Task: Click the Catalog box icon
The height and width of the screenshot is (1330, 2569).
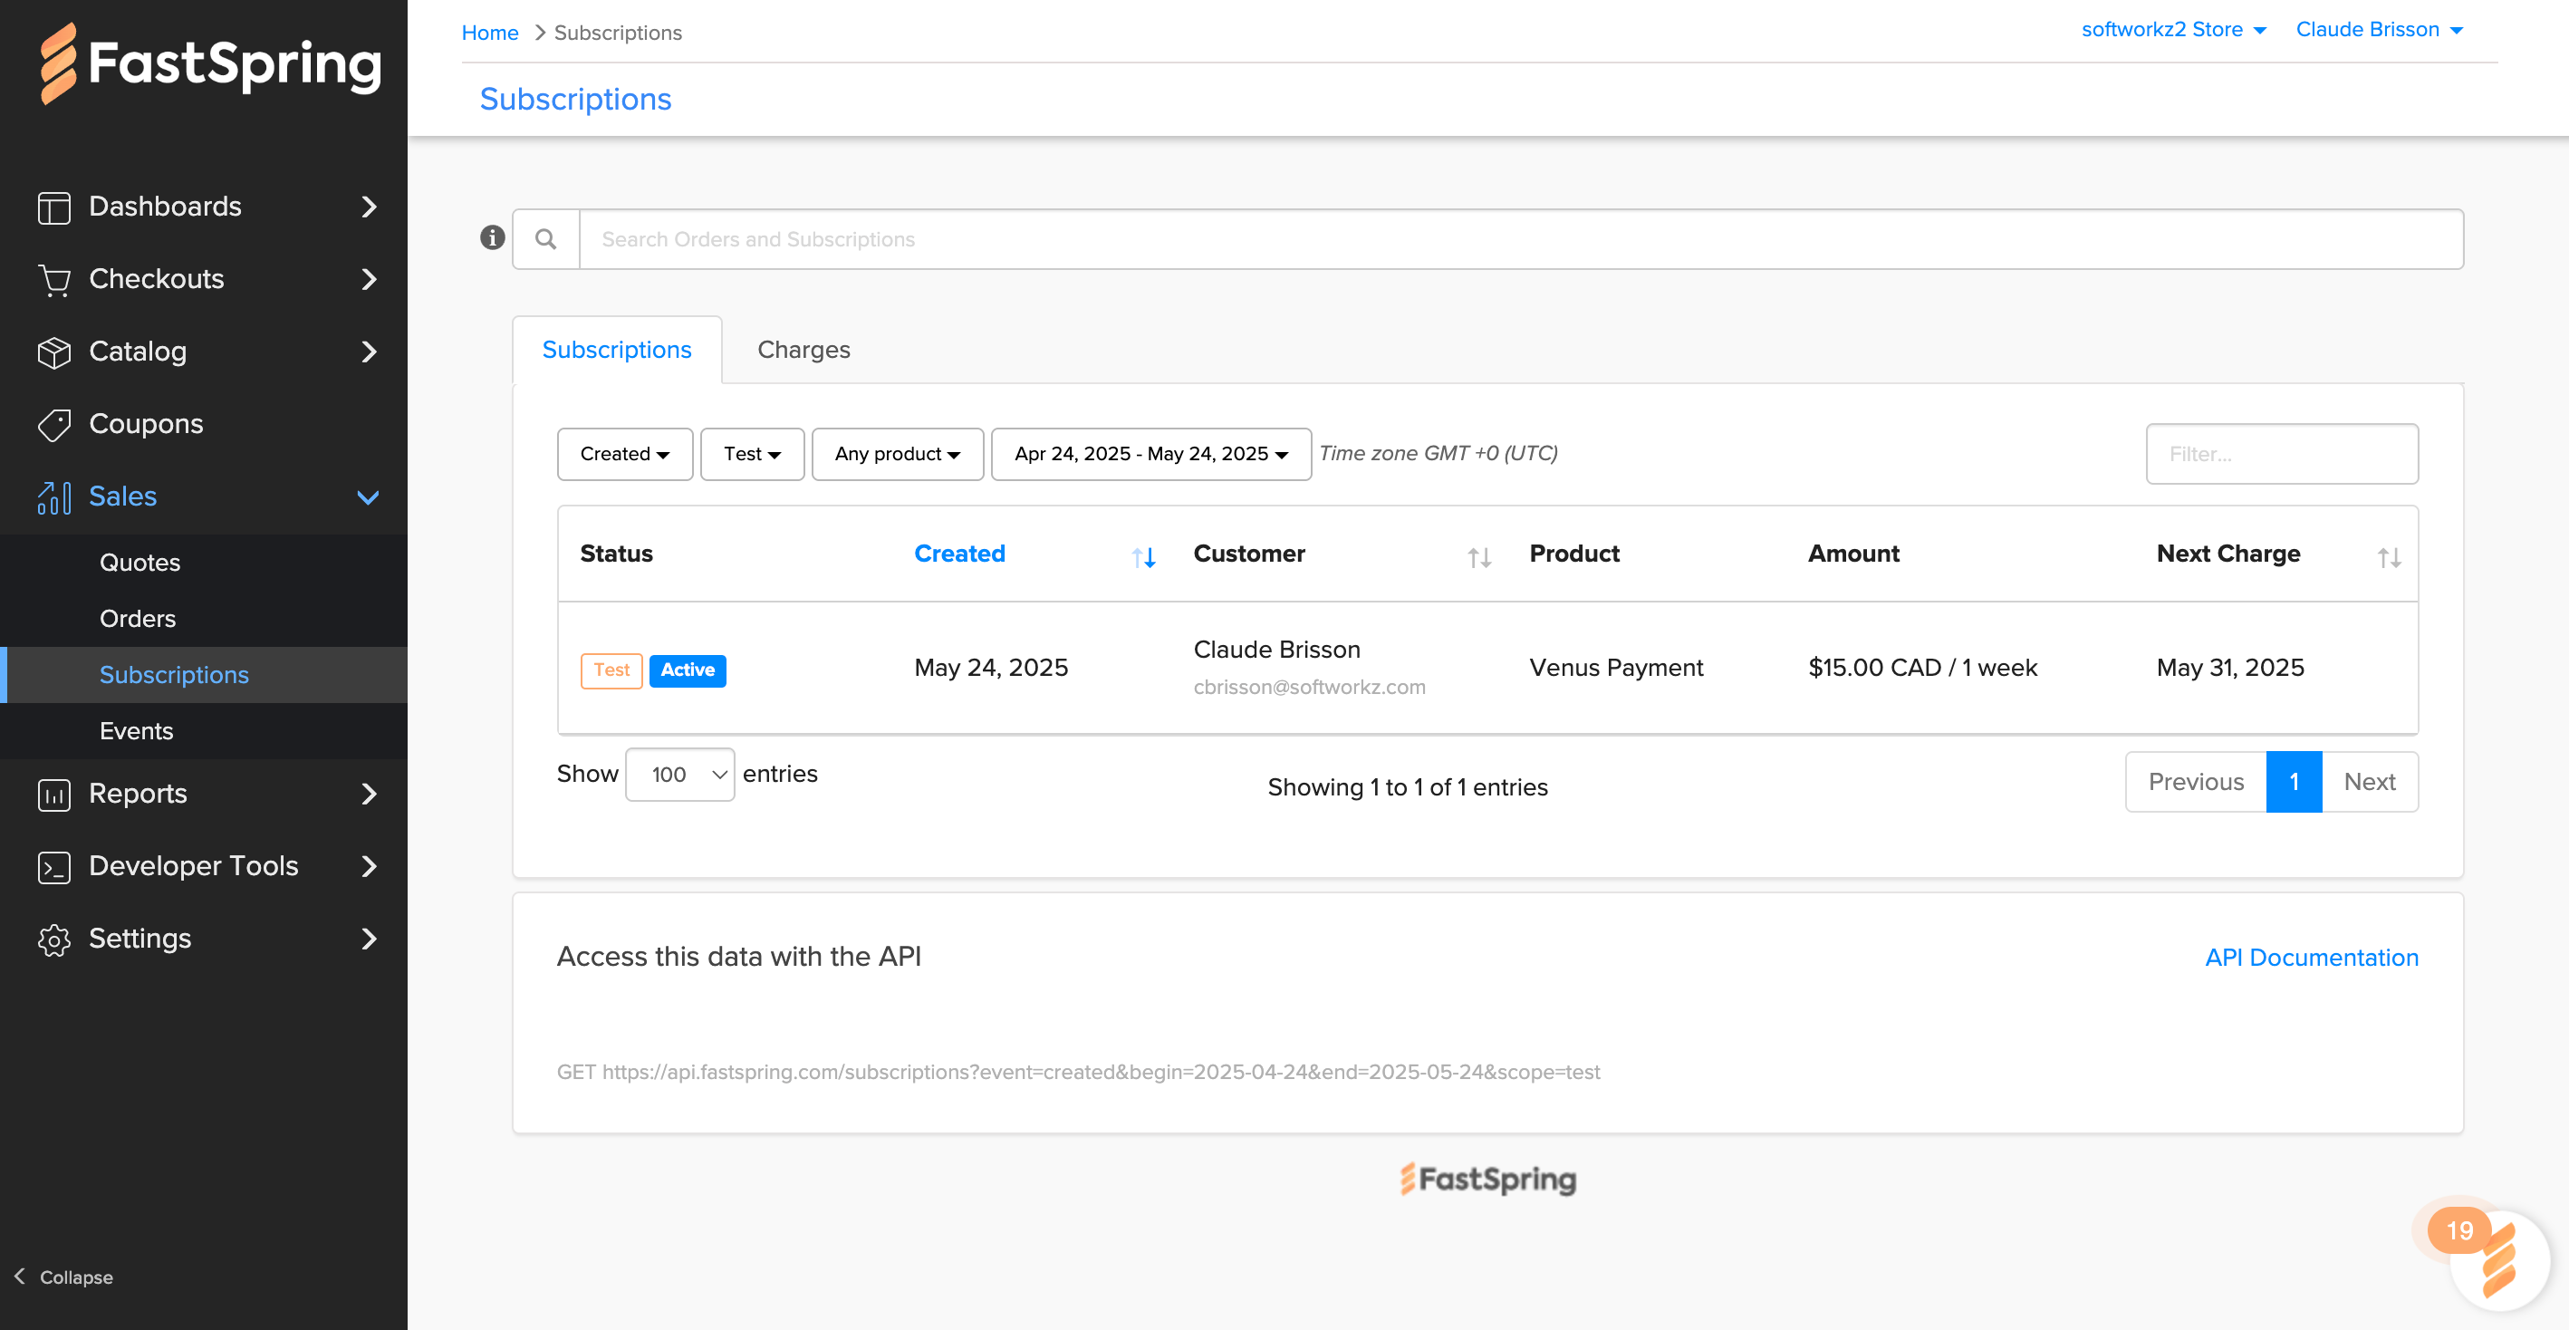Action: pyautogui.click(x=53, y=352)
